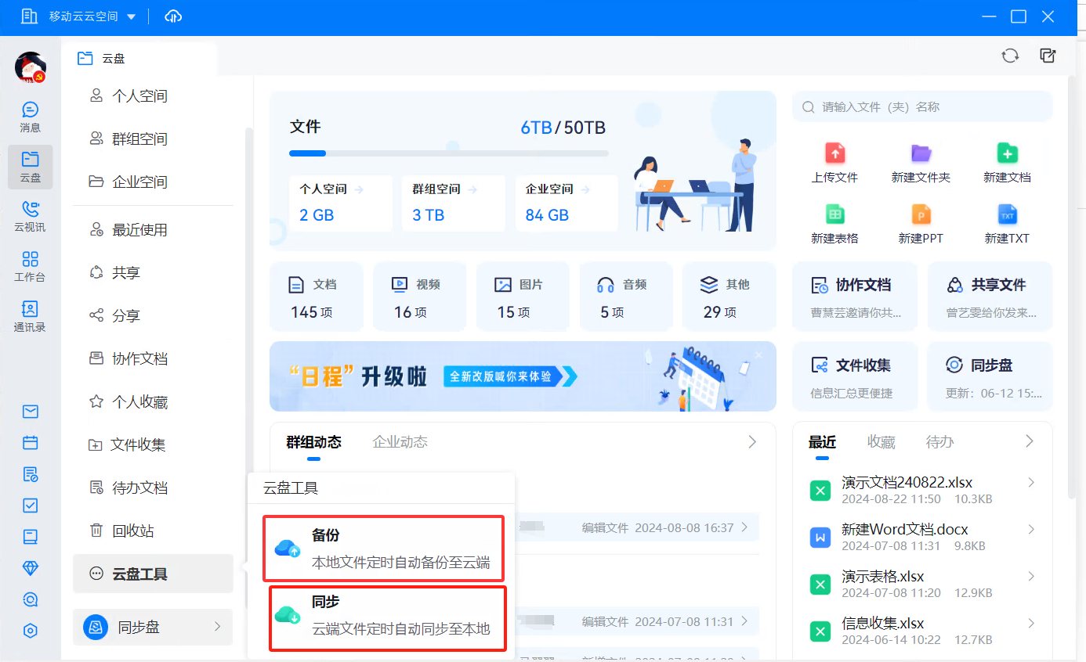Create a new document with 新建文档

(x=1007, y=163)
